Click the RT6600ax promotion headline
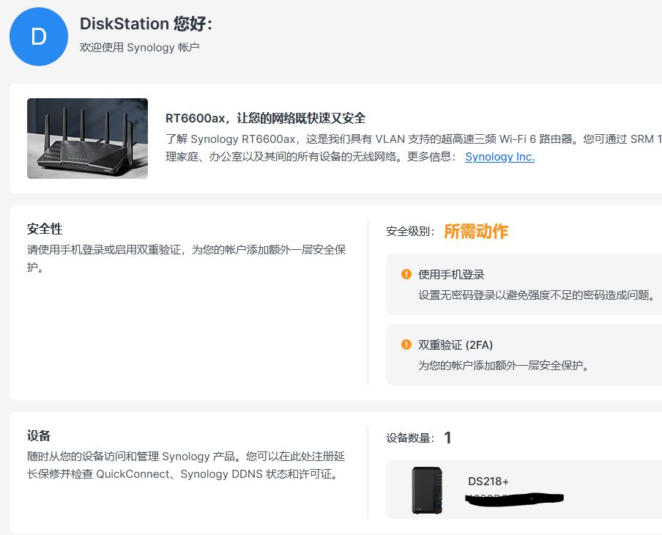The image size is (662, 535). tap(265, 118)
